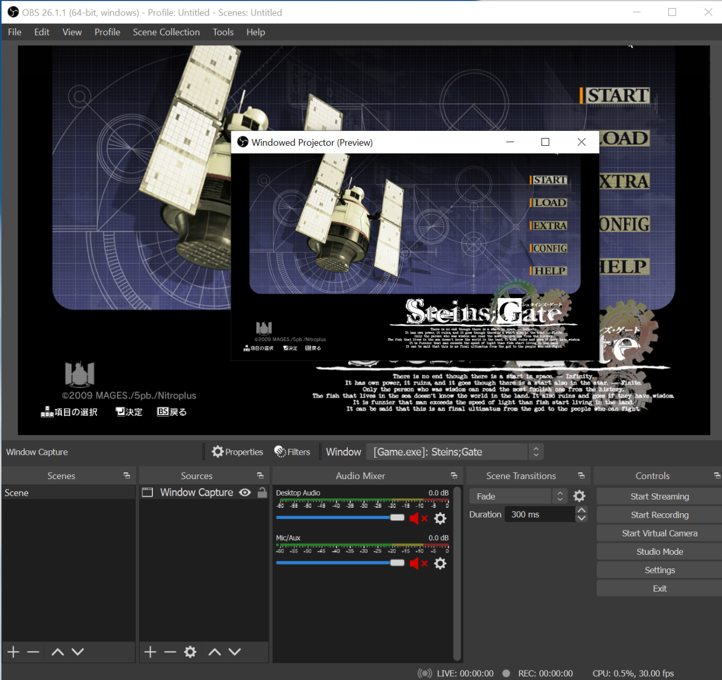The width and height of the screenshot is (722, 680).
Task: Open Filters for the selected source
Action: tap(293, 452)
